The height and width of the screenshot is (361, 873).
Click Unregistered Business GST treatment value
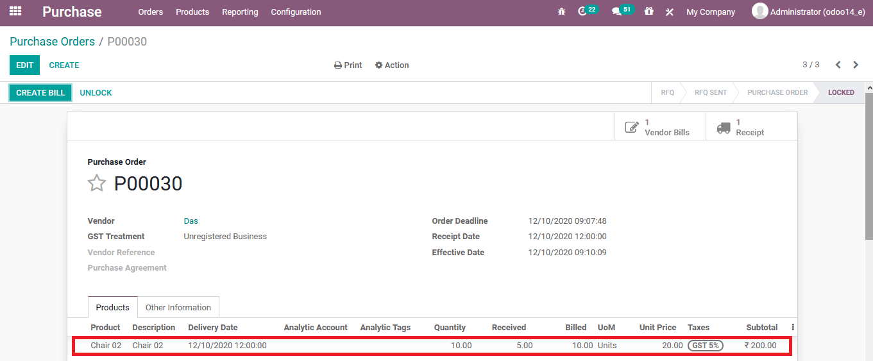pyautogui.click(x=225, y=236)
